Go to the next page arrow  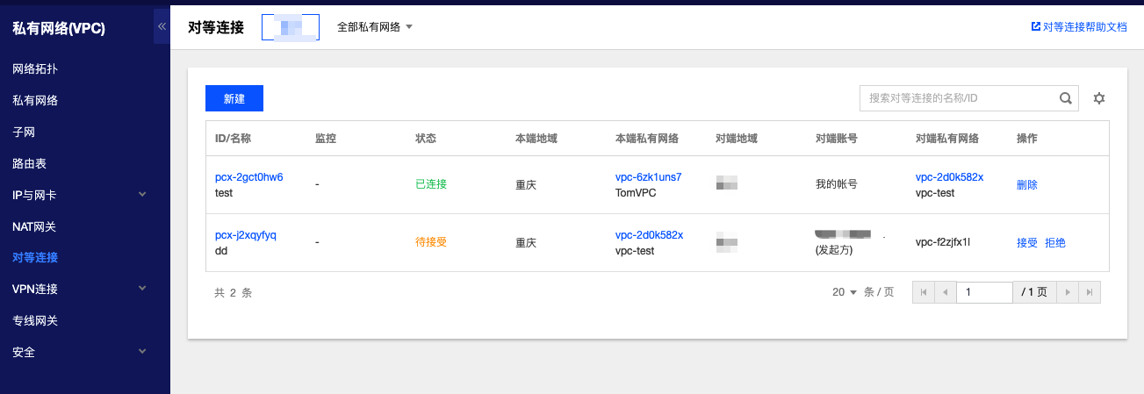click(1067, 292)
